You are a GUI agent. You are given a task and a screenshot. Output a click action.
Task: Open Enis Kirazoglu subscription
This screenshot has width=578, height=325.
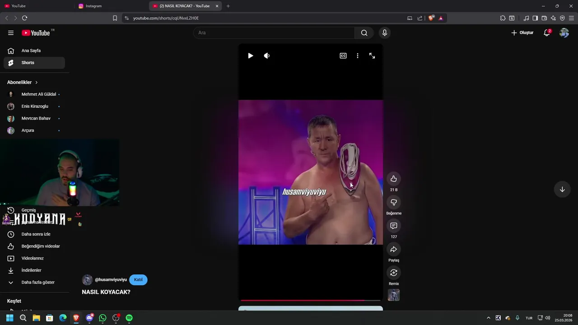[x=34, y=106]
